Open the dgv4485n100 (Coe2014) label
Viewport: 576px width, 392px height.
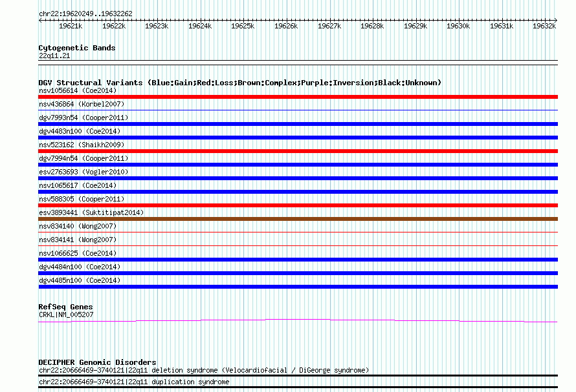80,280
